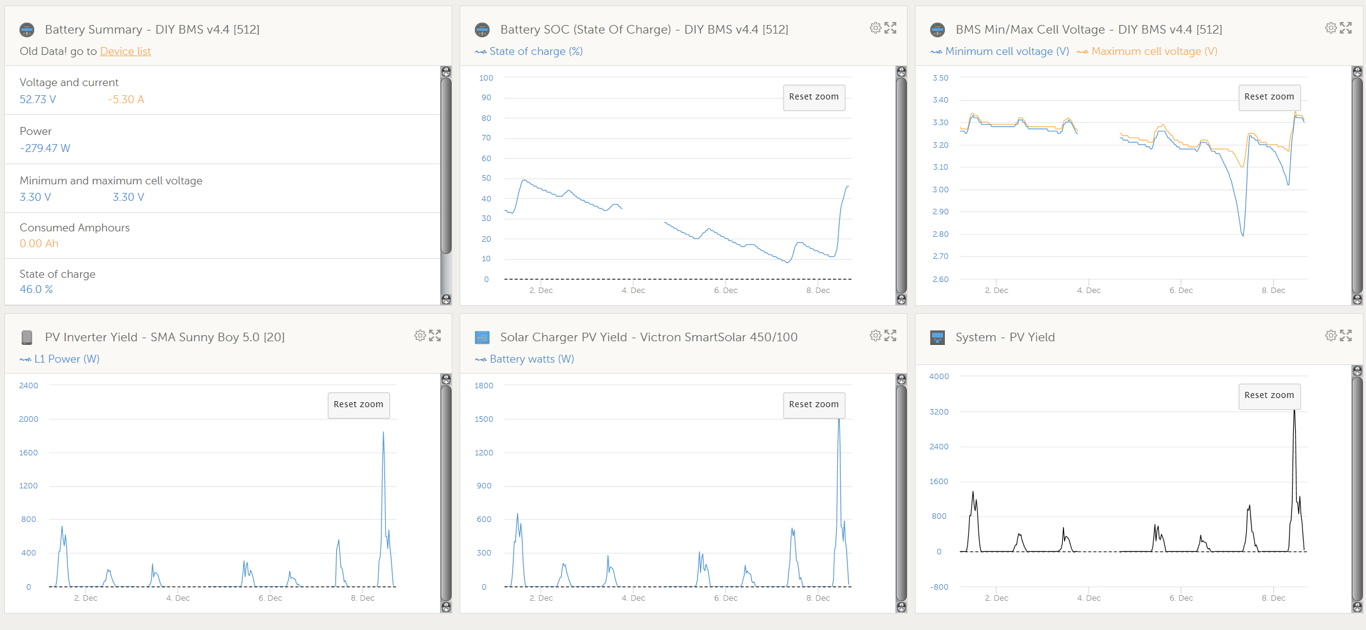This screenshot has width=1366, height=630.
Task: Click scrollbar track in Battery SOC widget
Action: click(x=901, y=186)
